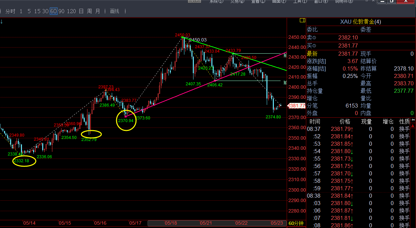Click the 价格 column header
This screenshot has width=416, height=228.
[x=345, y=121]
